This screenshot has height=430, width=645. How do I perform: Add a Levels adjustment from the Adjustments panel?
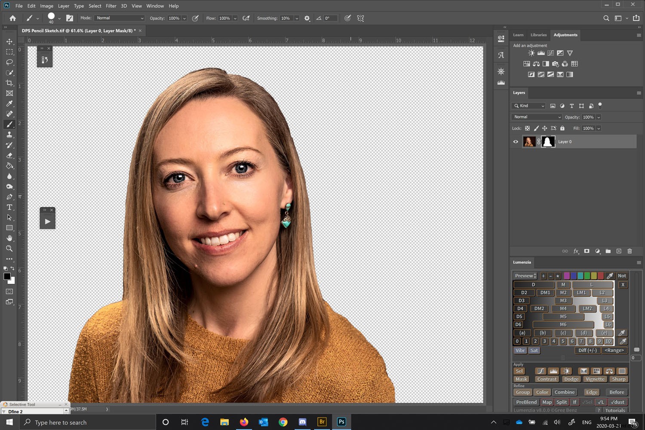pyautogui.click(x=541, y=52)
